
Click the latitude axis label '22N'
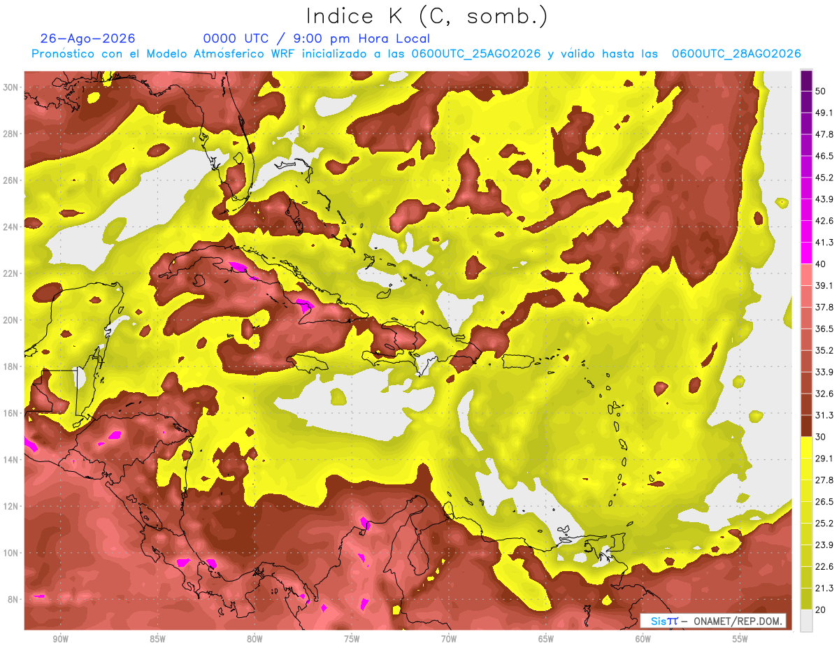[12, 273]
